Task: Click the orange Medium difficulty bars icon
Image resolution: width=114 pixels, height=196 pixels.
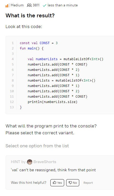Action: click(7, 5)
